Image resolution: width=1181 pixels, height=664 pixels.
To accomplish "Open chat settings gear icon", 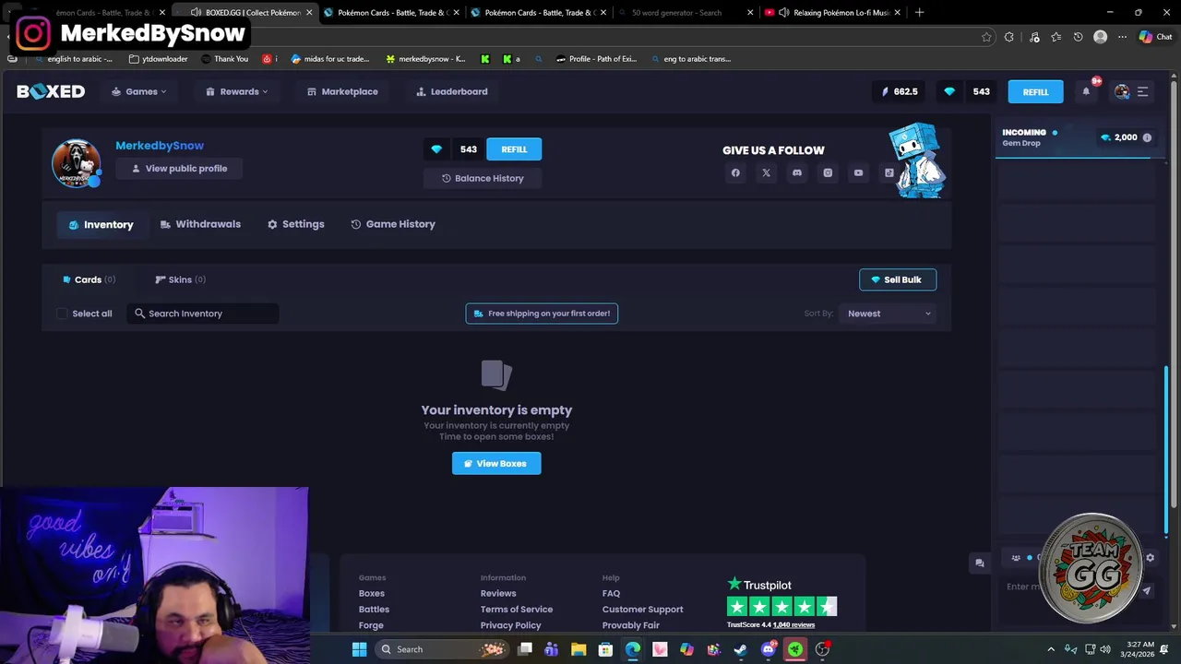I will coord(1150,557).
